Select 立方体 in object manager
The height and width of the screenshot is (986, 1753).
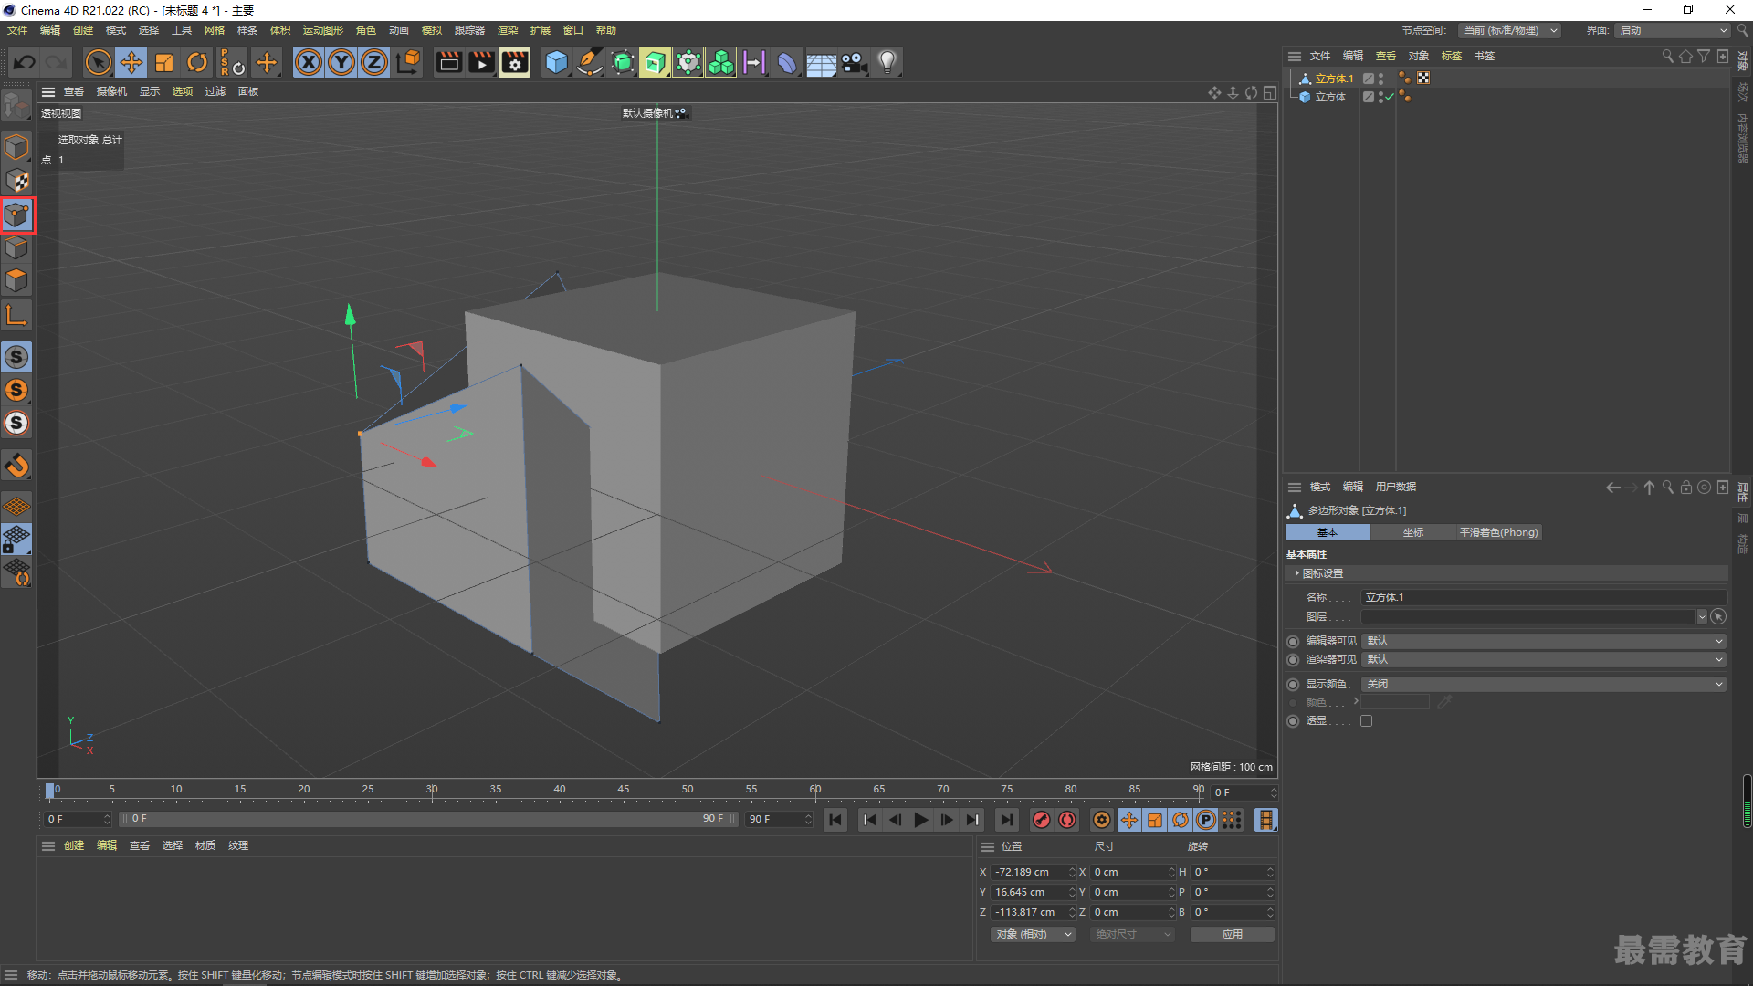[1330, 97]
